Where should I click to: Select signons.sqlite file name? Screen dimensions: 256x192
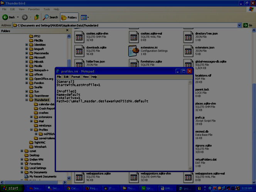point(204,145)
